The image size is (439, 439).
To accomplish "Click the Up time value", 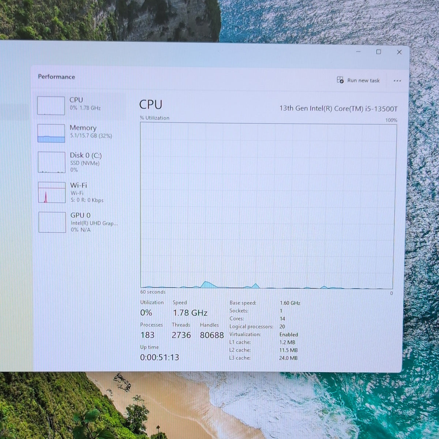I will 160,357.
